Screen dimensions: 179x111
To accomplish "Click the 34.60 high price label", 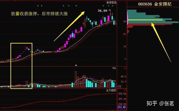I will (x=103, y=11).
